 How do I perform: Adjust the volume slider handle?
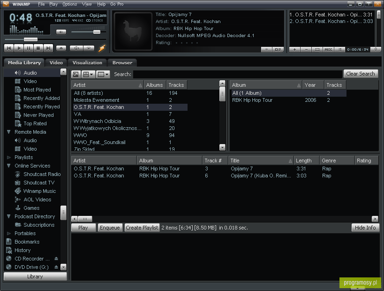pos(97,32)
